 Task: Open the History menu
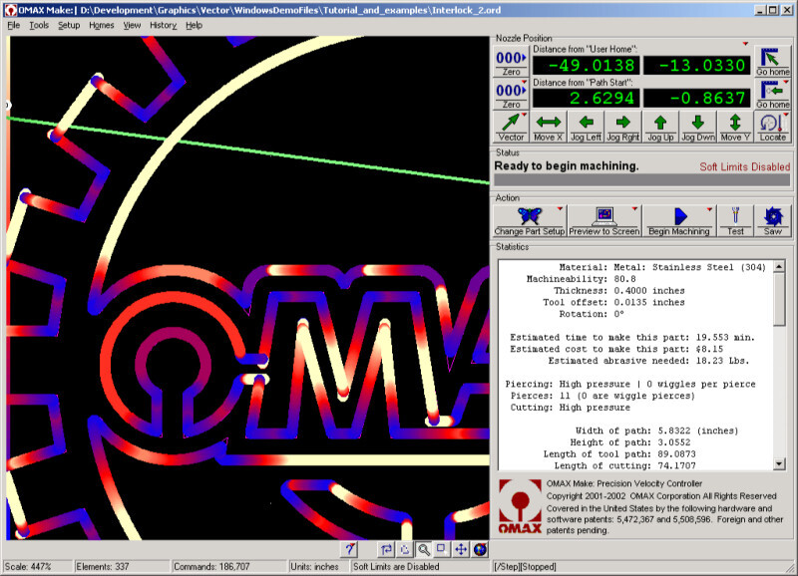point(163,25)
